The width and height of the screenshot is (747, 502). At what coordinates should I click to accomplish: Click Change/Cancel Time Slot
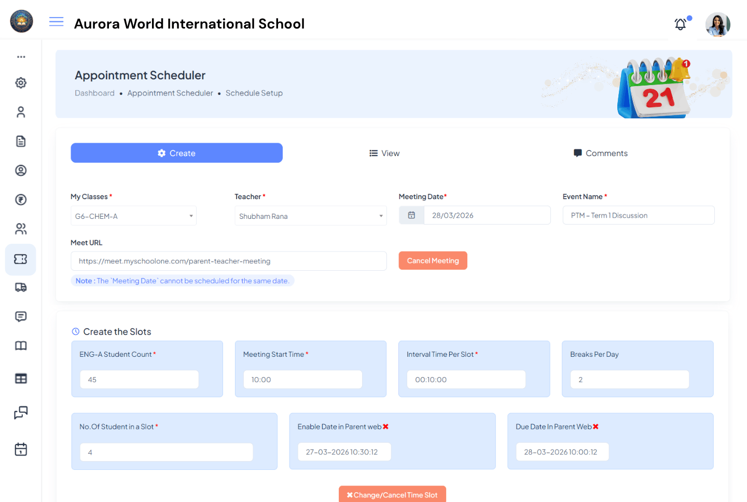392,494
